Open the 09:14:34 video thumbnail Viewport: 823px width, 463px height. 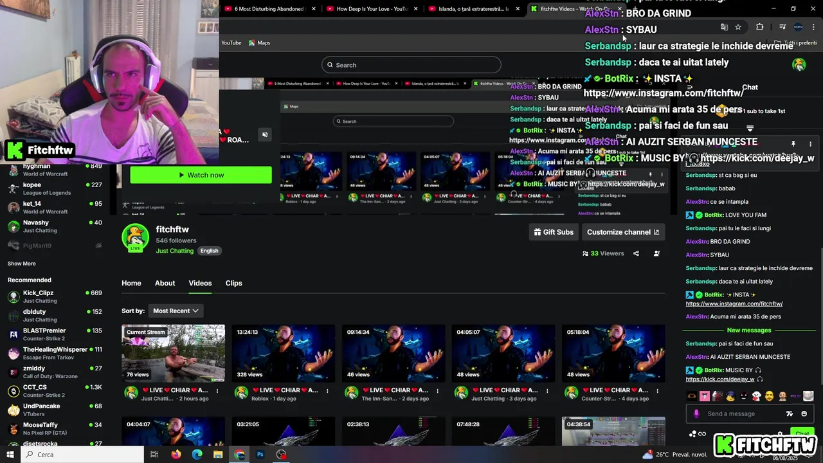[393, 353]
